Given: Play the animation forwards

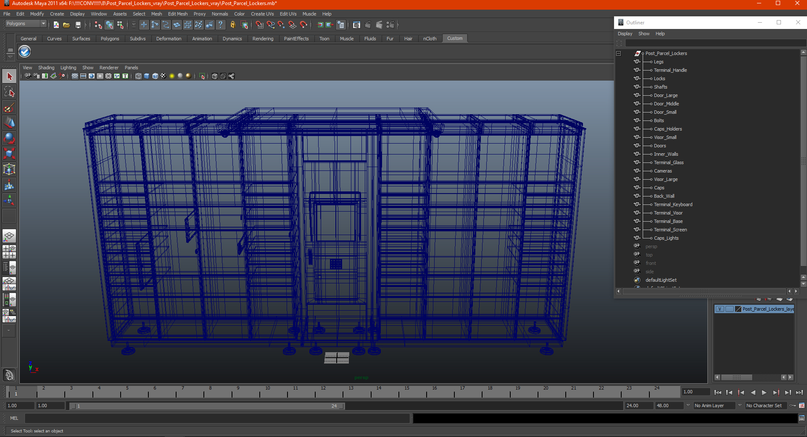Looking at the screenshot, I should coord(764,393).
